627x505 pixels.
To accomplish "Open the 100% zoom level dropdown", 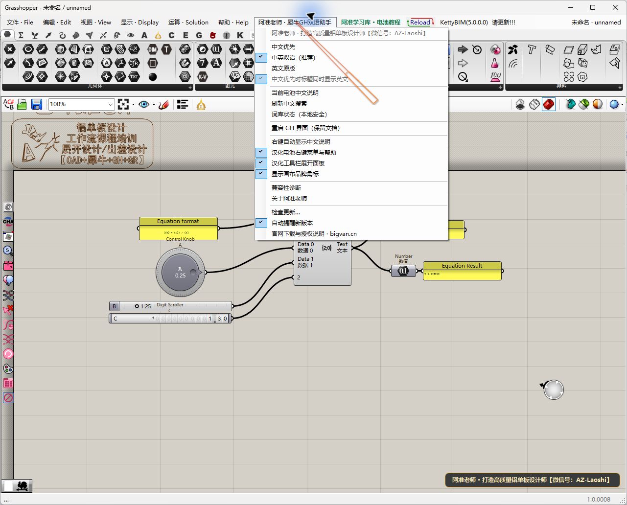I will (x=81, y=104).
